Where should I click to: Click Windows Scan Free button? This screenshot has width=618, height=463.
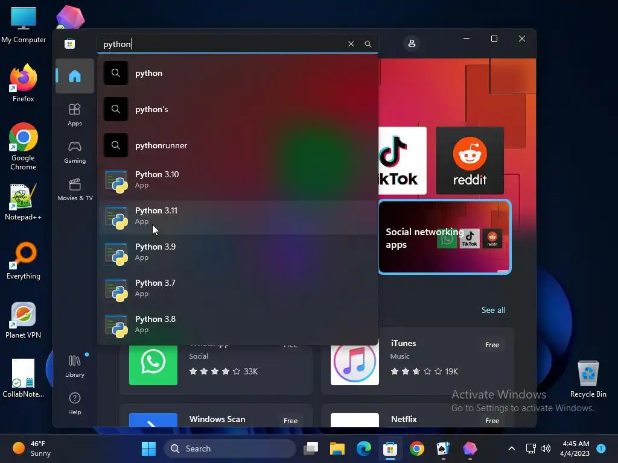click(290, 421)
